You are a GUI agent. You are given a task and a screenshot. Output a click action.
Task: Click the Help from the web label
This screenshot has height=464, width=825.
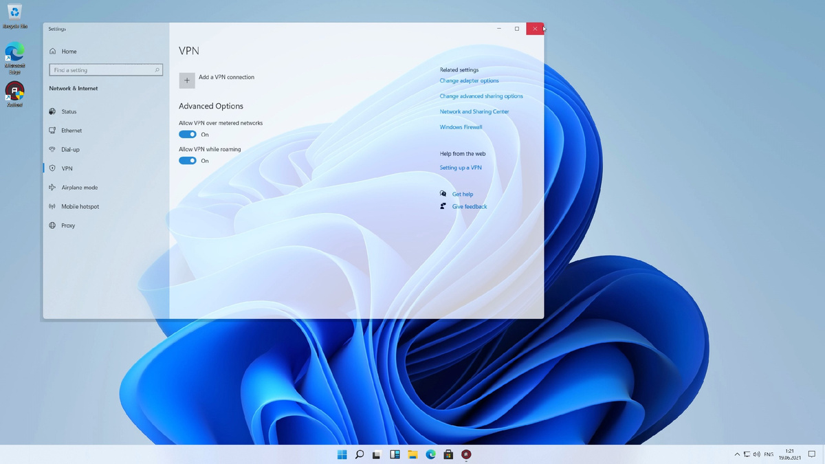[x=463, y=154]
